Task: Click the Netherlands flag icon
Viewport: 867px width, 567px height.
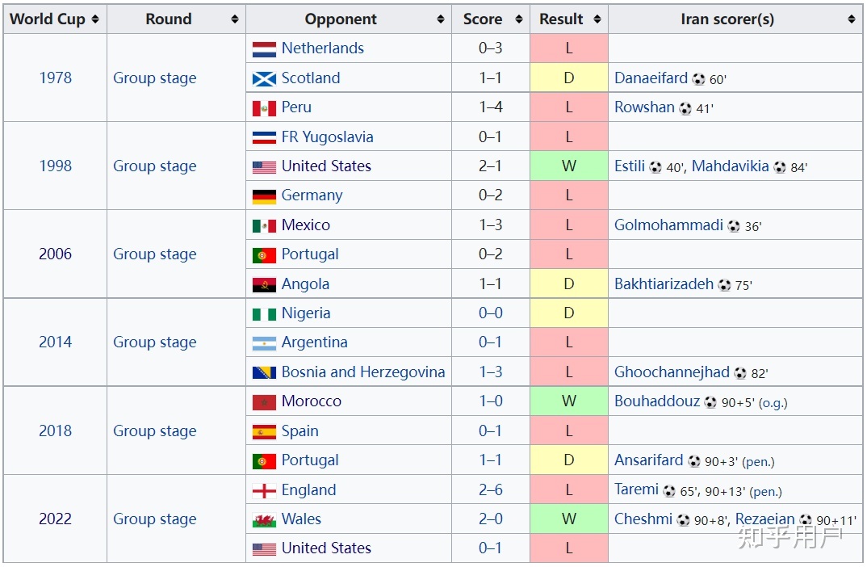Action: point(264,49)
